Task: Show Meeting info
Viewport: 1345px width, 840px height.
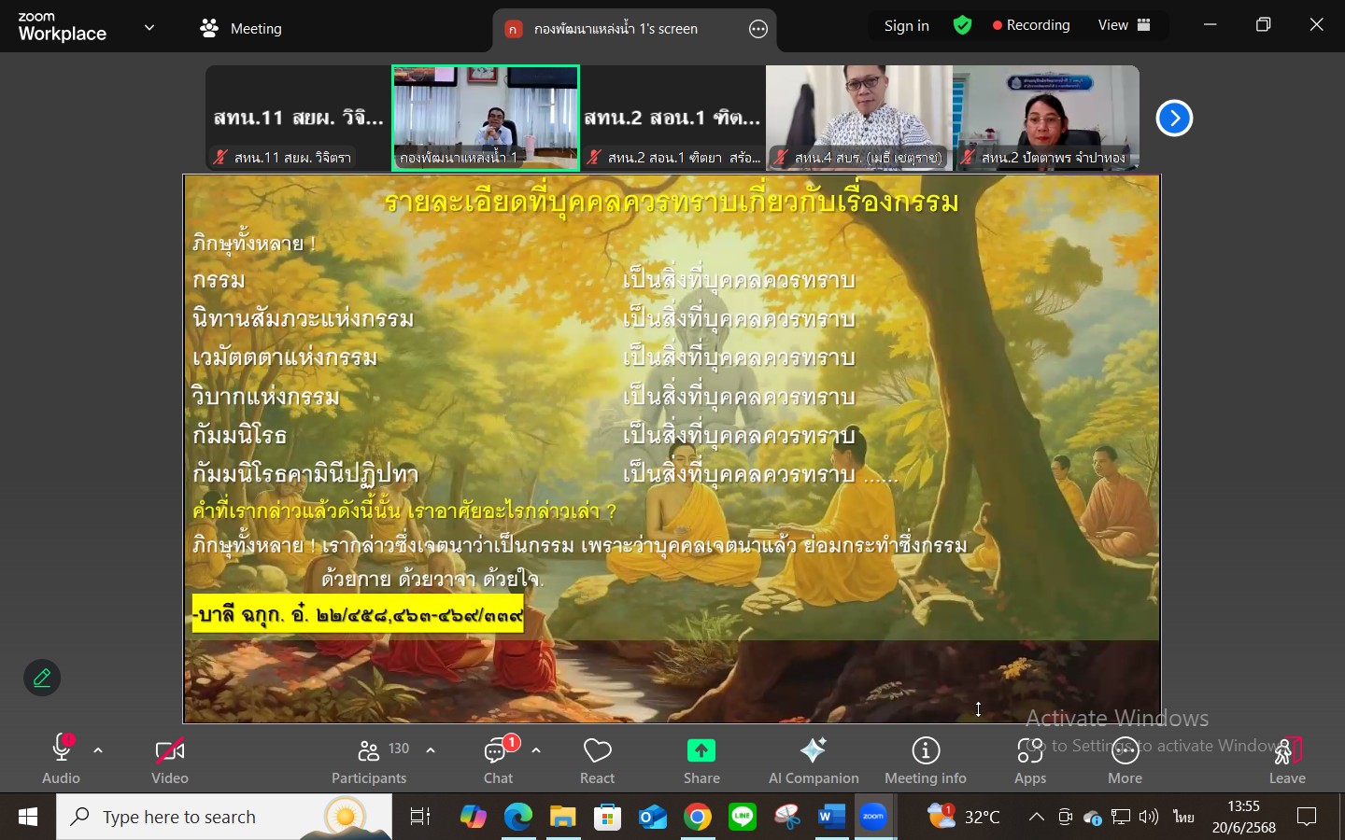Action: [x=926, y=760]
